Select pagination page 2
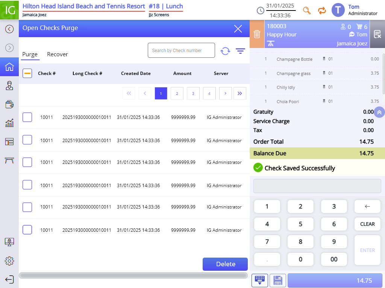Viewport: 385px width, 288px height. pyautogui.click(x=177, y=93)
